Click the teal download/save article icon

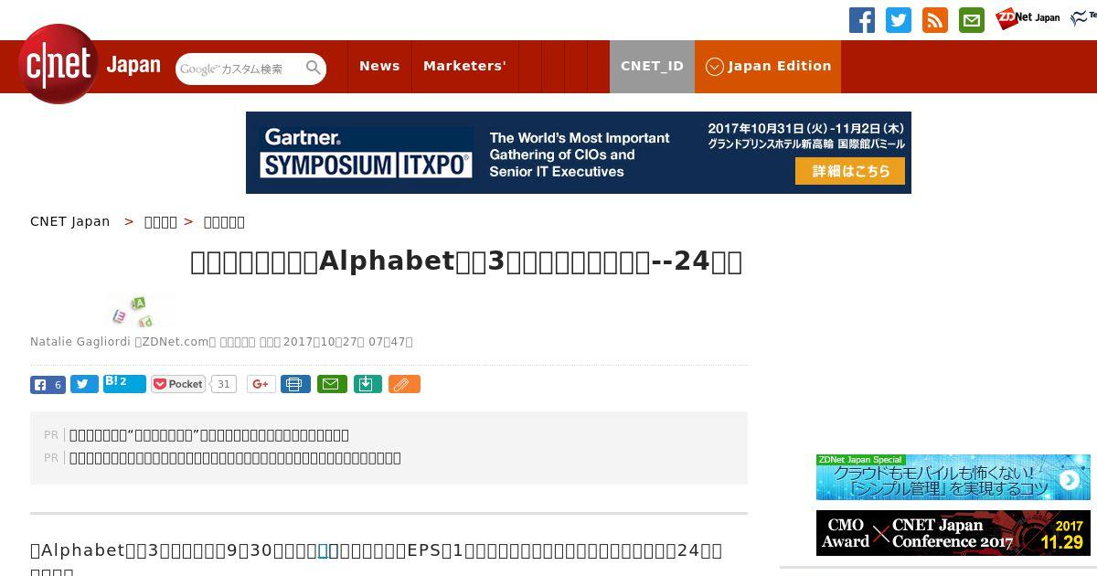367,385
